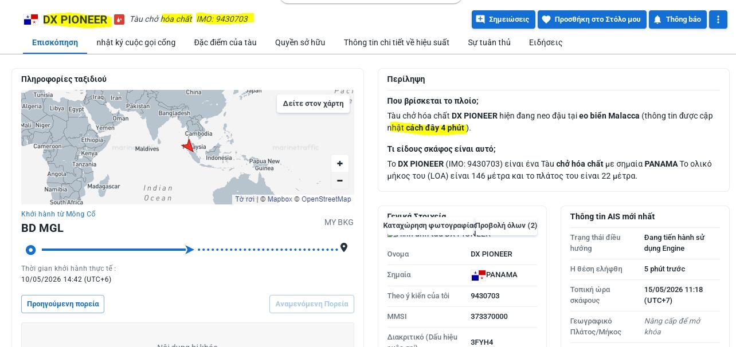This screenshot has width=736, height=347.
Task: Click the arrow tip on the voyage progress line
Action: pyautogui.click(x=190, y=250)
